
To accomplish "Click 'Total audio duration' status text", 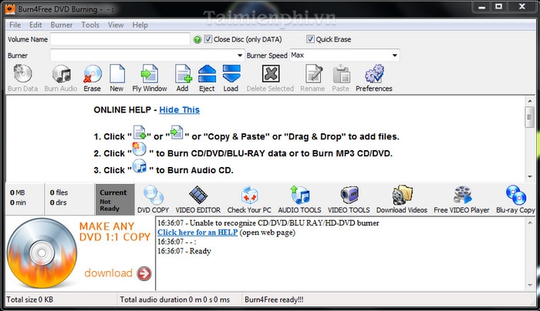I will pos(175,299).
